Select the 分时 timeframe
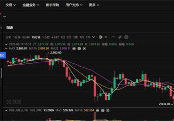Image resolution: width=174 pixels, height=121 pixels. (8, 37)
